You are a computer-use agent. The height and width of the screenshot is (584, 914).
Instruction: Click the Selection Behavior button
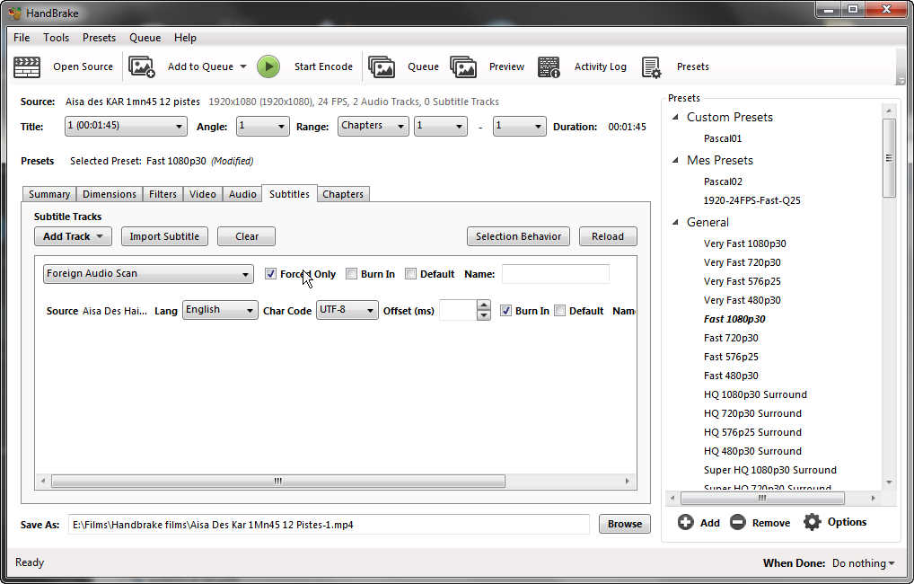pos(518,236)
